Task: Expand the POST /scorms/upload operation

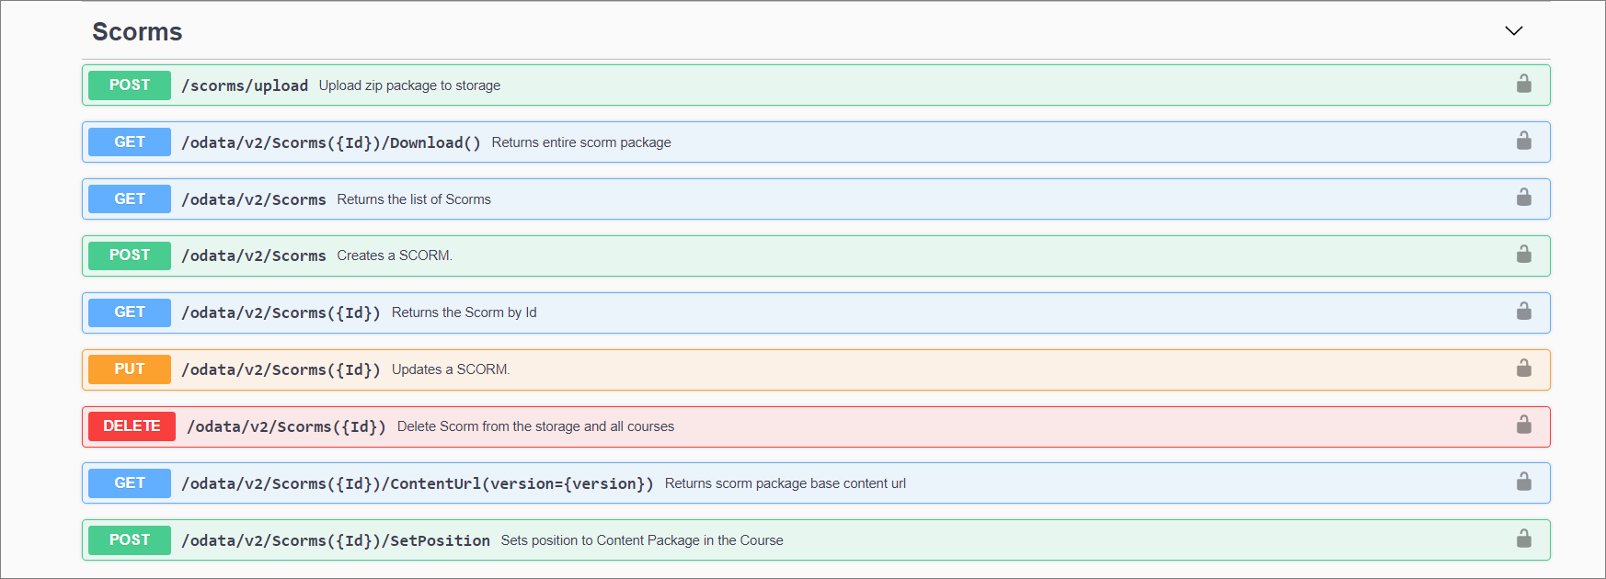Action: click(x=130, y=85)
